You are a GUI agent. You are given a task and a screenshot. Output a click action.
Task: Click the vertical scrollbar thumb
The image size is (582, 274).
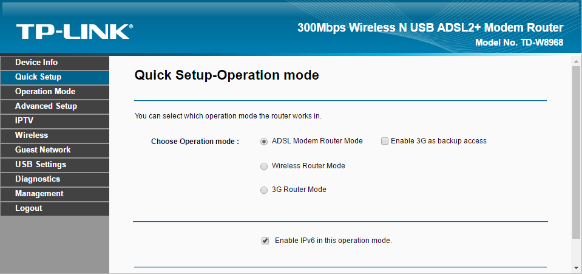[576, 152]
